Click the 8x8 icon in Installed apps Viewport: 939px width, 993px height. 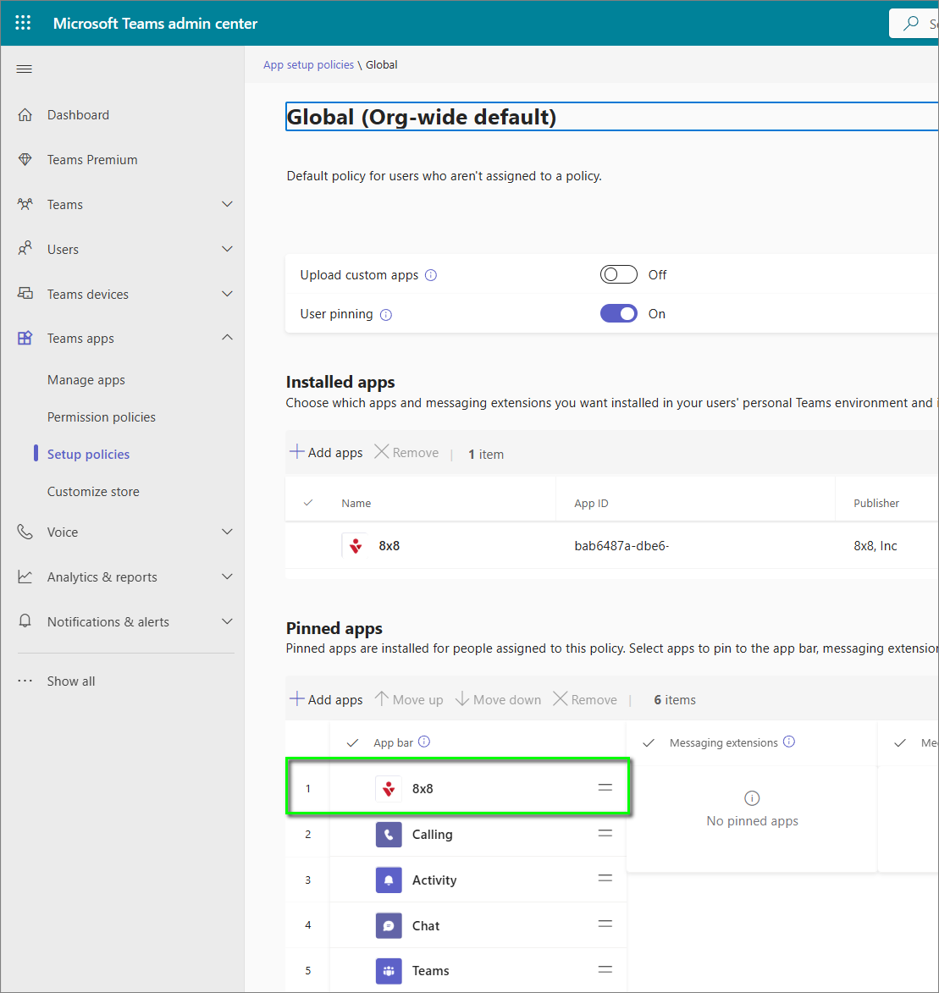pos(356,546)
